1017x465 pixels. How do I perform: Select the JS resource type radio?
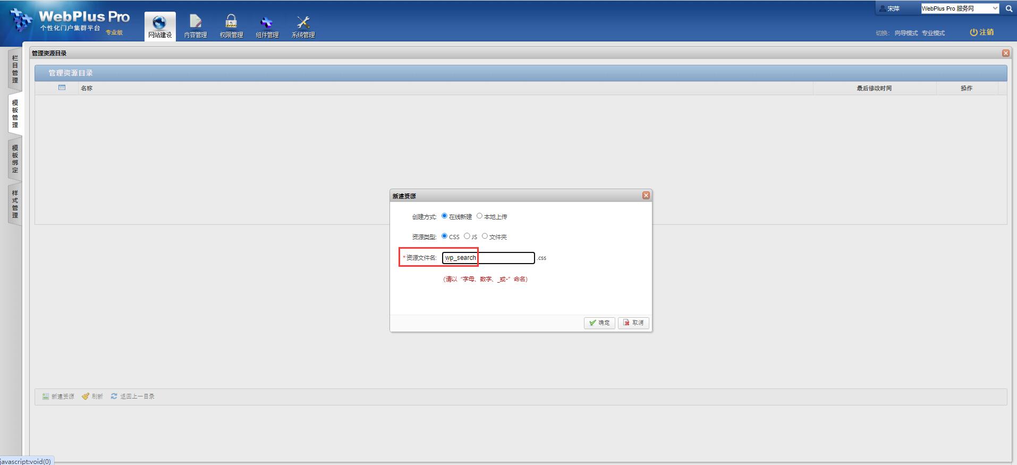coord(467,236)
